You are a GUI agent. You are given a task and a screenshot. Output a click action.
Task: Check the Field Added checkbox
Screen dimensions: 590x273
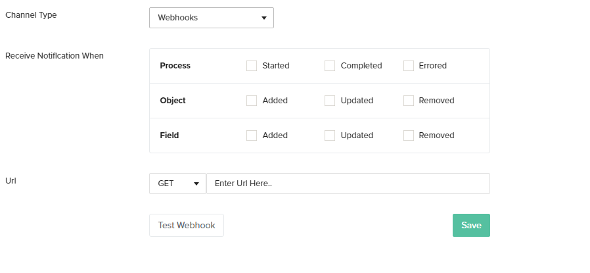[252, 136]
